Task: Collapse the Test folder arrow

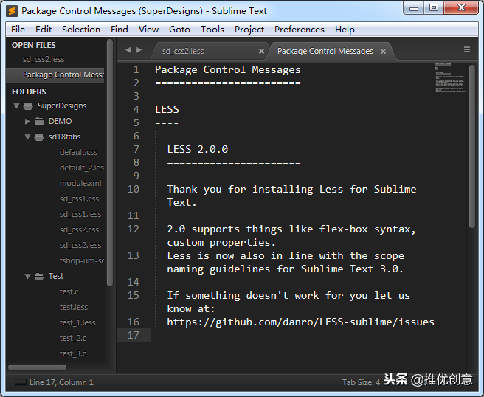Action: pos(28,276)
